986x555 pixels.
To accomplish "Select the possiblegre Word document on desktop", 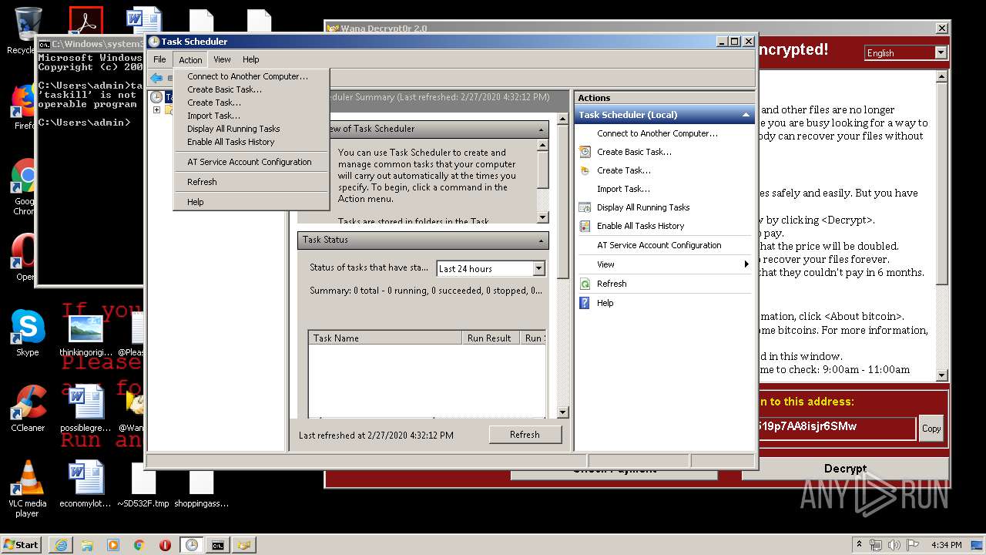I will pyautogui.click(x=86, y=409).
